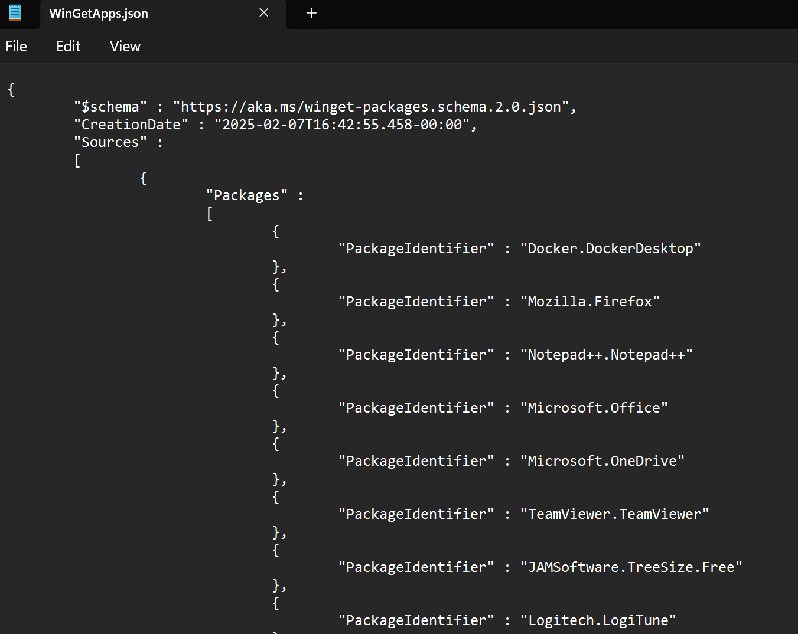Image resolution: width=798 pixels, height=634 pixels.
Task: Click "PackageIdentifier" key on the TreeSize line
Action: coord(416,567)
